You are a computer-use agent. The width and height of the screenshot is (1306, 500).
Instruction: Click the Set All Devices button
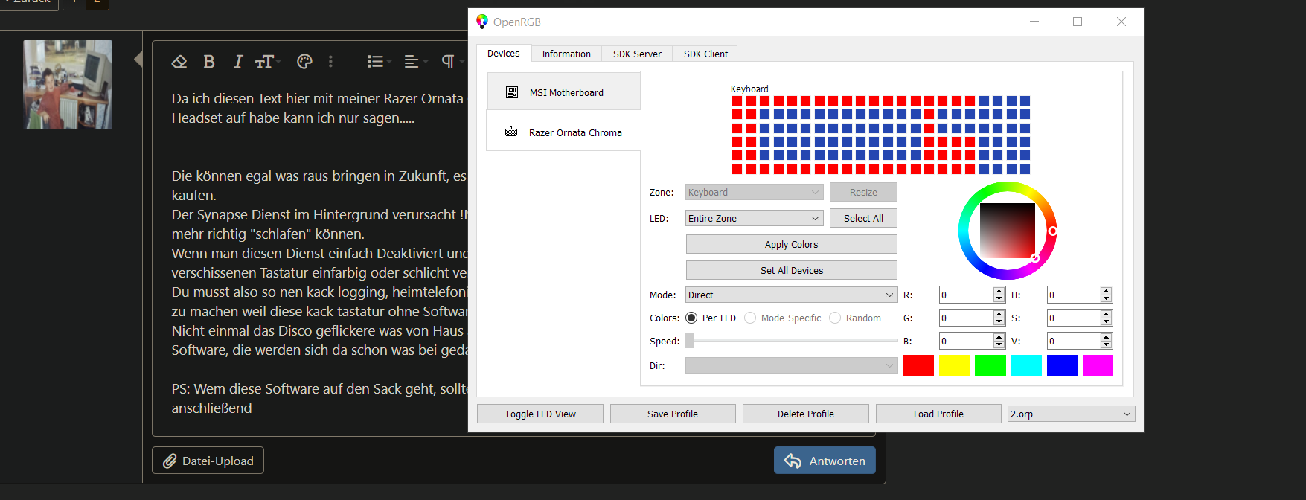[791, 270]
